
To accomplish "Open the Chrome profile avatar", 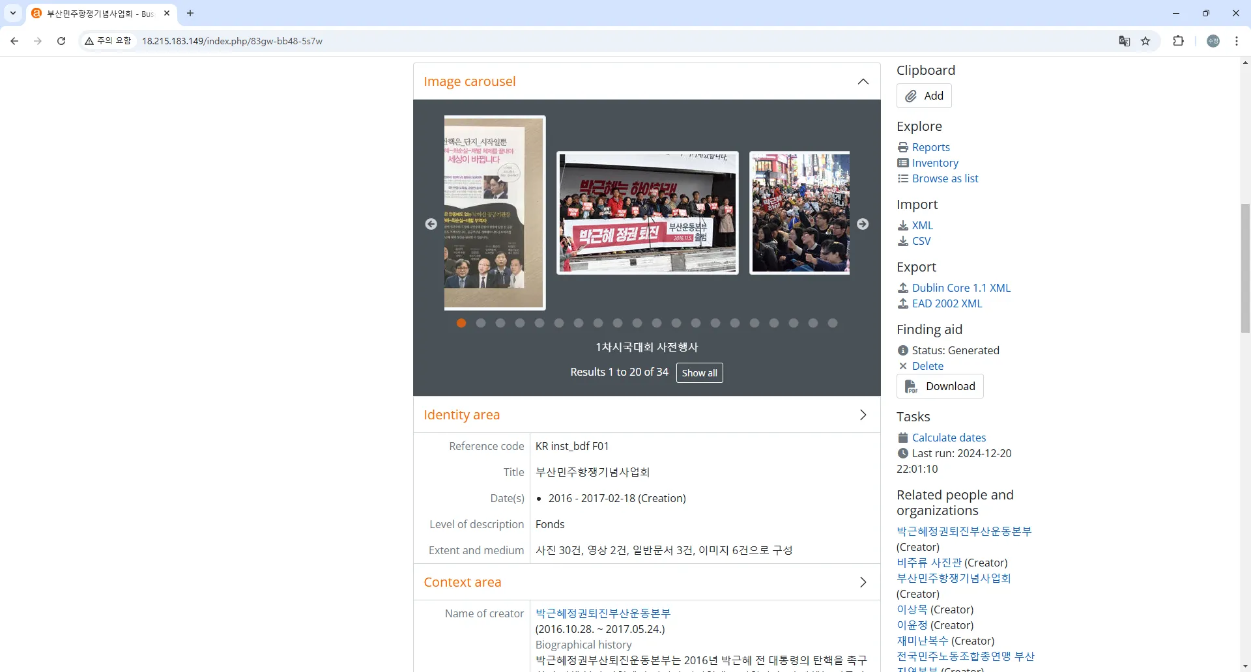I will [x=1213, y=41].
